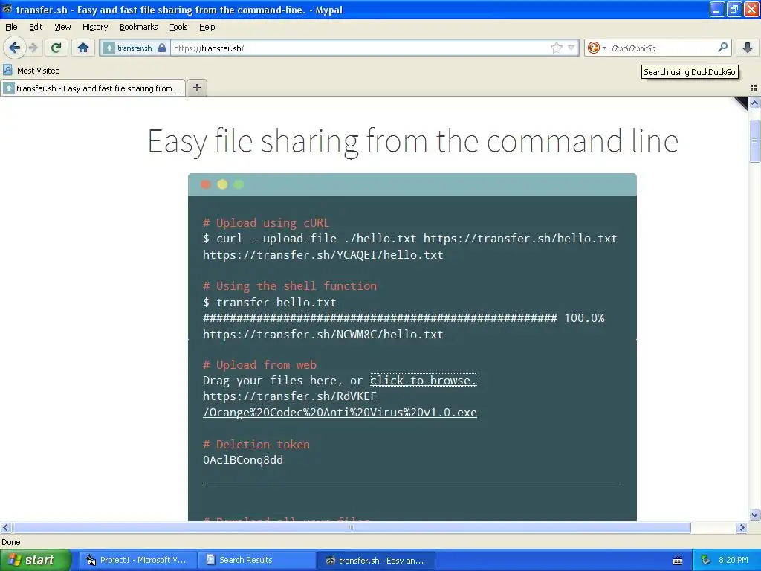Open the Downloads arrow button
The image size is (761, 571).
point(748,48)
